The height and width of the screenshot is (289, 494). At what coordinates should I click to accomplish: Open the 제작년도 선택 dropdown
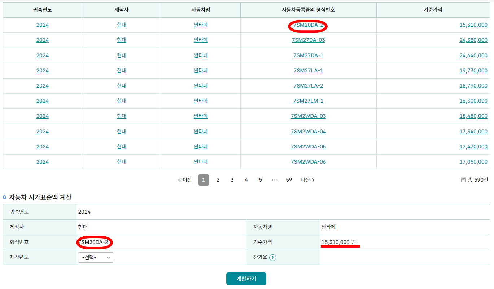tap(96, 258)
